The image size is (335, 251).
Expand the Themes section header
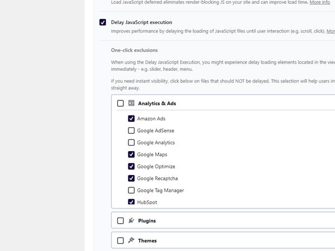coord(223,240)
